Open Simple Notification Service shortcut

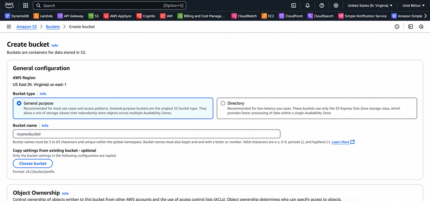[362, 16]
